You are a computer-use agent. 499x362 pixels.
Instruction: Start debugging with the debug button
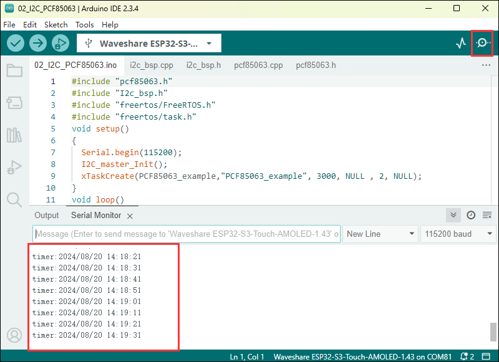pos(60,43)
